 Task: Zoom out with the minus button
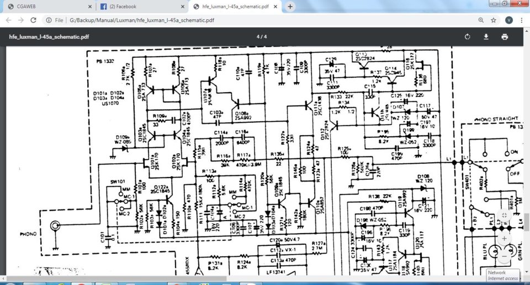point(504,256)
